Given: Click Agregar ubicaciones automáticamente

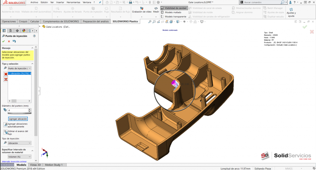Looking at the screenshot, I should [6, 125].
